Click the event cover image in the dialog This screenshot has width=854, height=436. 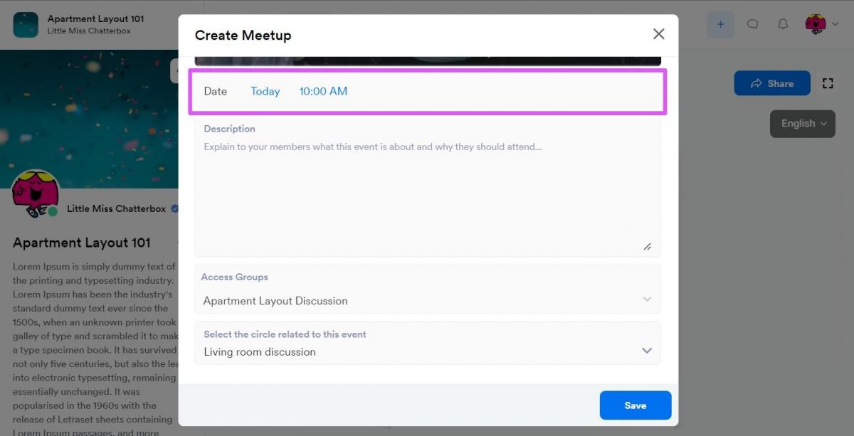(x=428, y=61)
